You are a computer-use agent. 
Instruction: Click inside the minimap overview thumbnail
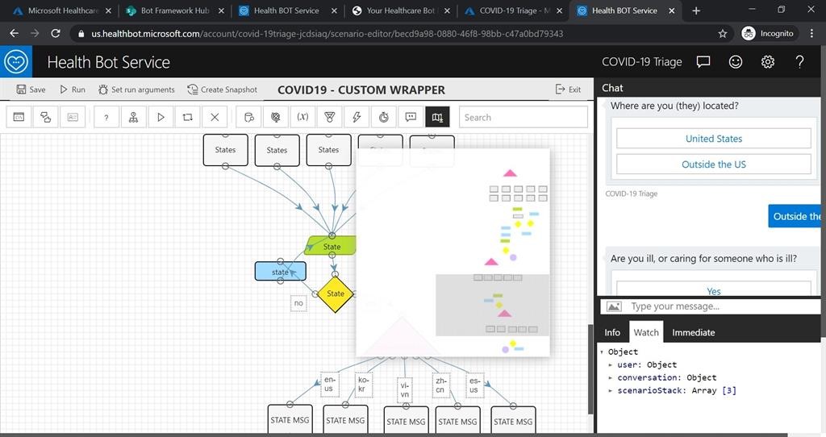click(453, 252)
